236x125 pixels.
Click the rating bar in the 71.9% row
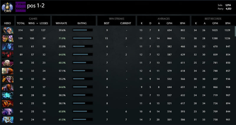[x=82, y=38]
